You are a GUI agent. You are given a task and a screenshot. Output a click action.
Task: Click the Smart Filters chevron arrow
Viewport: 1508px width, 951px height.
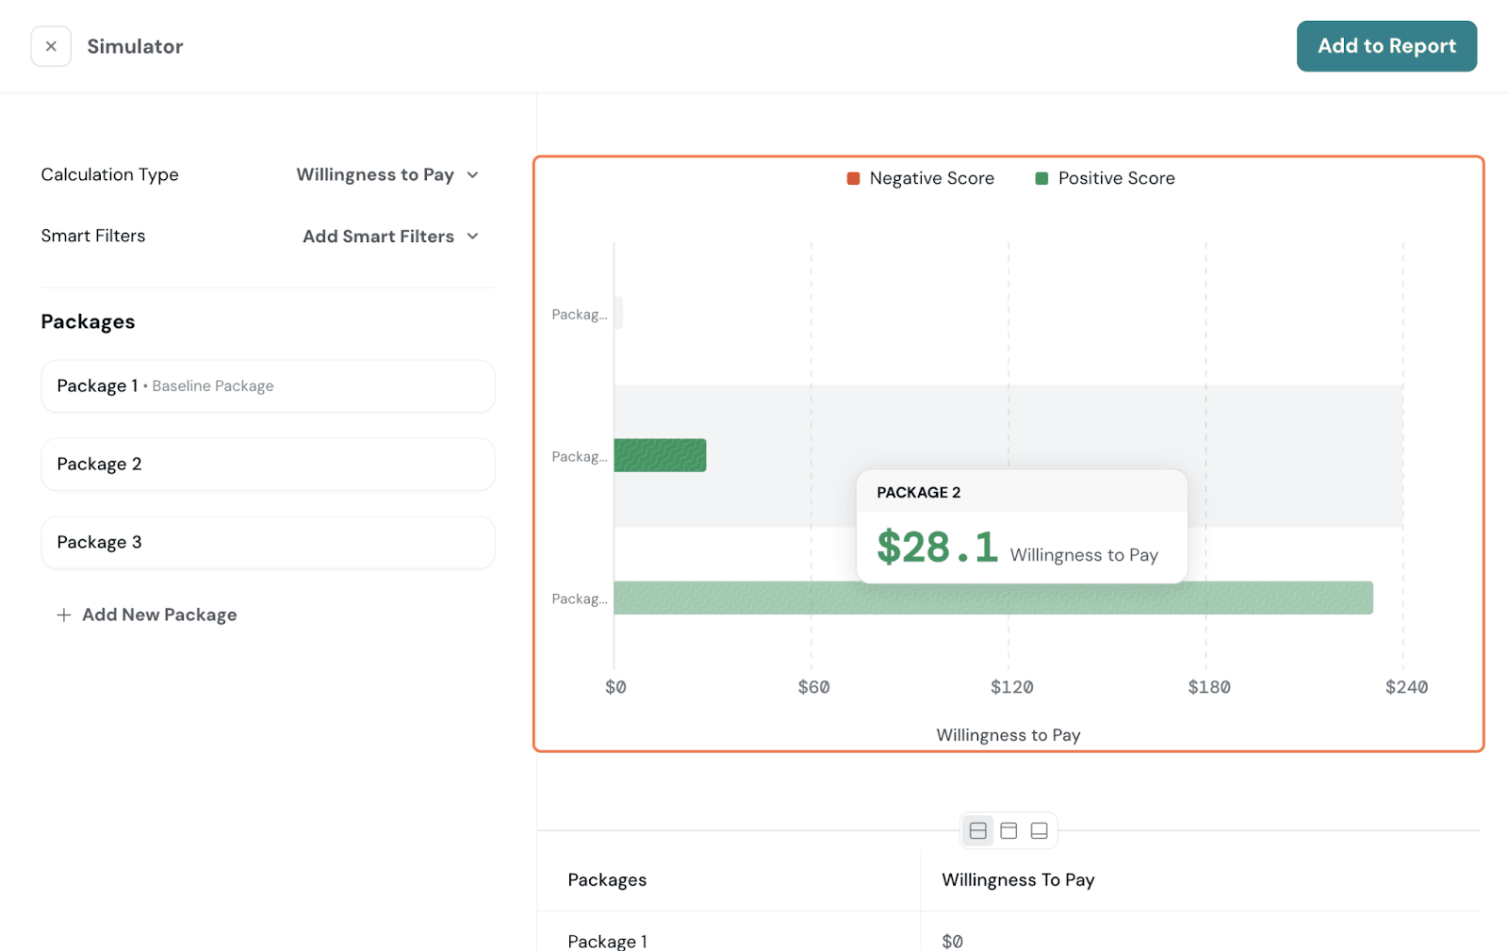(473, 237)
